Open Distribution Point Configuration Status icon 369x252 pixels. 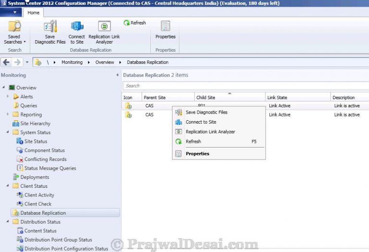coord(20,248)
